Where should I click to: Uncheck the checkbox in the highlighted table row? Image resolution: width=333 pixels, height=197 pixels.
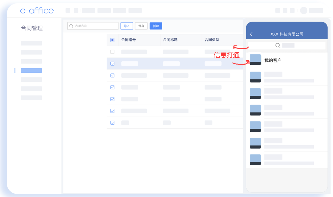pos(113,64)
